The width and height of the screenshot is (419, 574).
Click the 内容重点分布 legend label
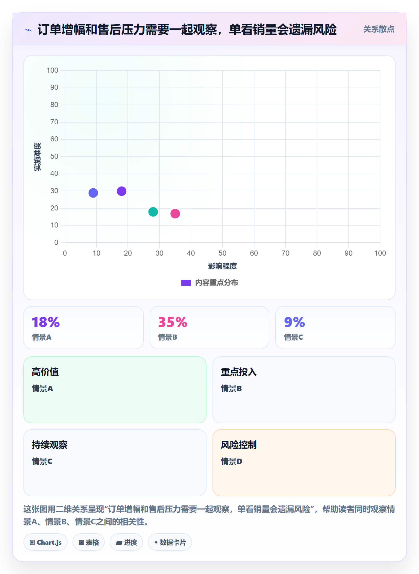(x=216, y=283)
